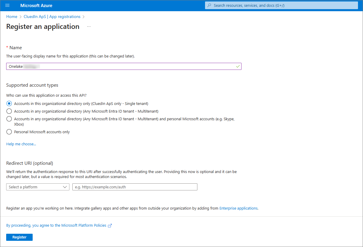
Task: Click the green validation checkmark in Name field
Action: point(237,66)
